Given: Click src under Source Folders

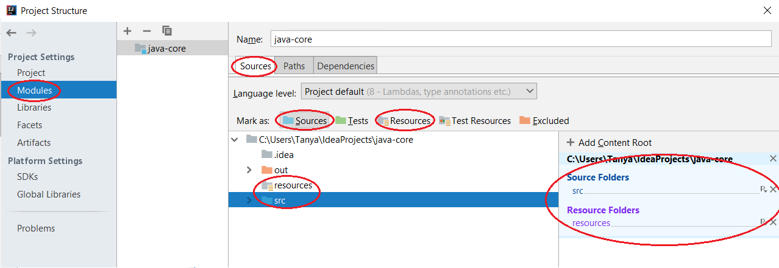Looking at the screenshot, I should [x=578, y=191].
